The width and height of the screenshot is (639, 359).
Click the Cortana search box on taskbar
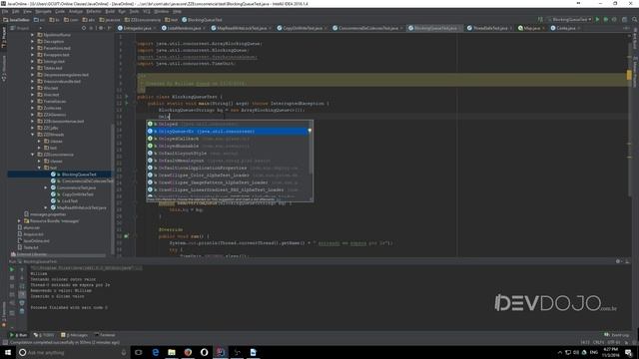(73, 352)
